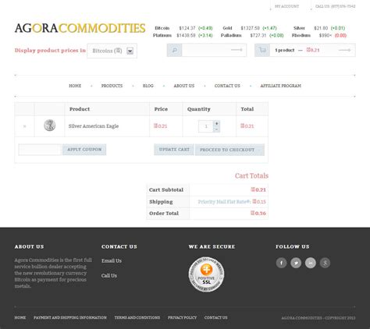Viewport: 370px width, 329px height.
Task: Decrease quantity with the minus stepper
Action: 216,129
